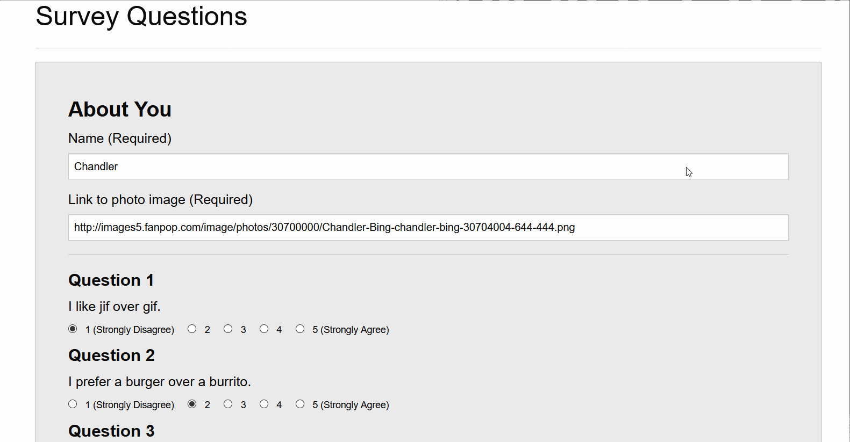850x442 pixels.
Task: Click the Question 2 heading
Action: point(111,355)
